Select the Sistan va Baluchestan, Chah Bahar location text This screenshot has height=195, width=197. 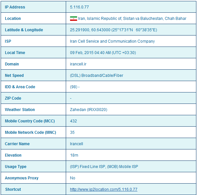point(155,19)
